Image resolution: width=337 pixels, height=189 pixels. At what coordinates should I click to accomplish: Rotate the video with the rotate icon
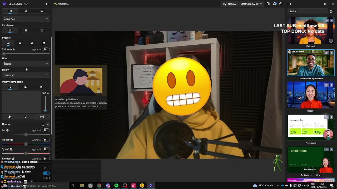26,117
